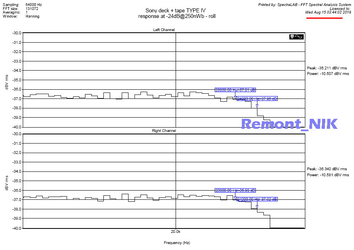This screenshot has height=250, width=354.
Task: Click the Wed Aug 15 2018 print timestamp
Action: 328,12
